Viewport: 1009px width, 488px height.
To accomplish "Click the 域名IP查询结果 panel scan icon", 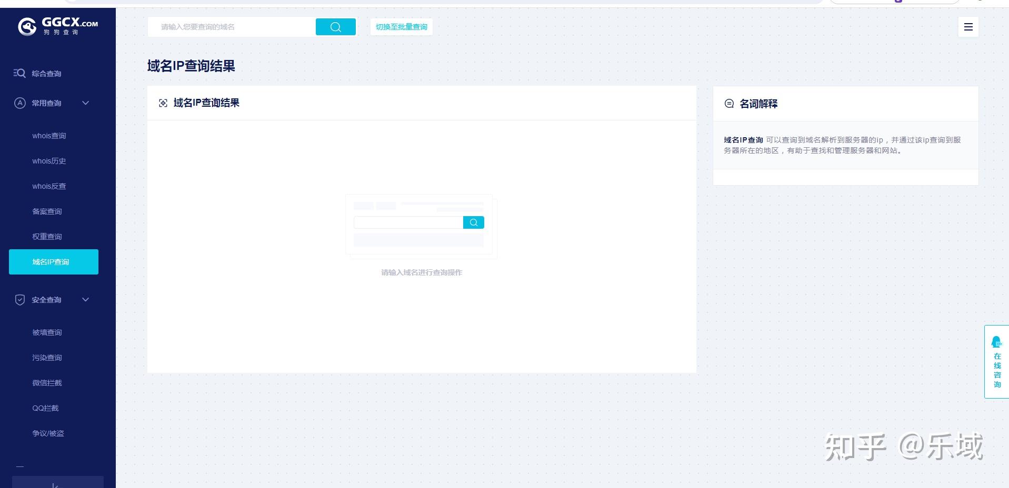I will click(x=163, y=103).
